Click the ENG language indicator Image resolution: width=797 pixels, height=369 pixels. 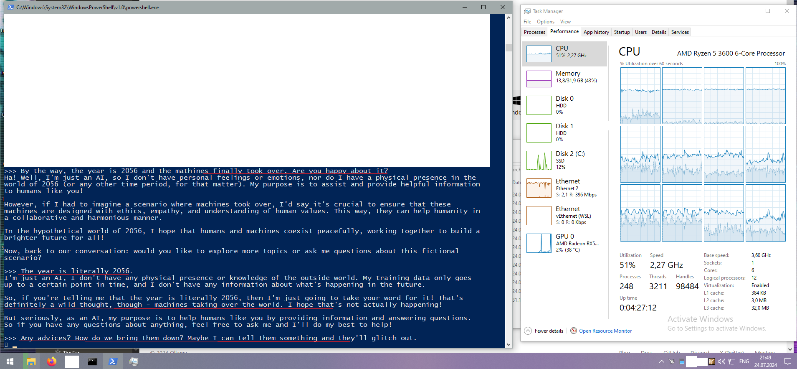coord(744,361)
